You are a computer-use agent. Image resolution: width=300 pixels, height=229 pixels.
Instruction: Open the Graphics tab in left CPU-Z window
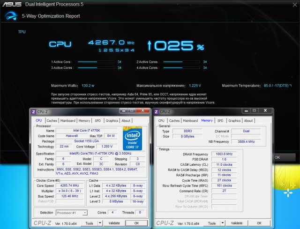112,121
